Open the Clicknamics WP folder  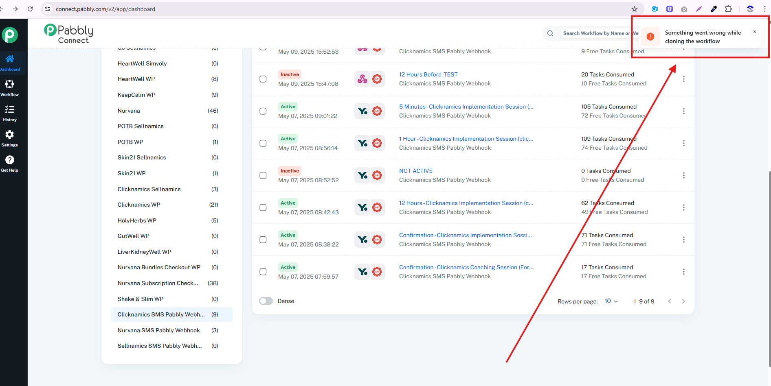[171, 205]
